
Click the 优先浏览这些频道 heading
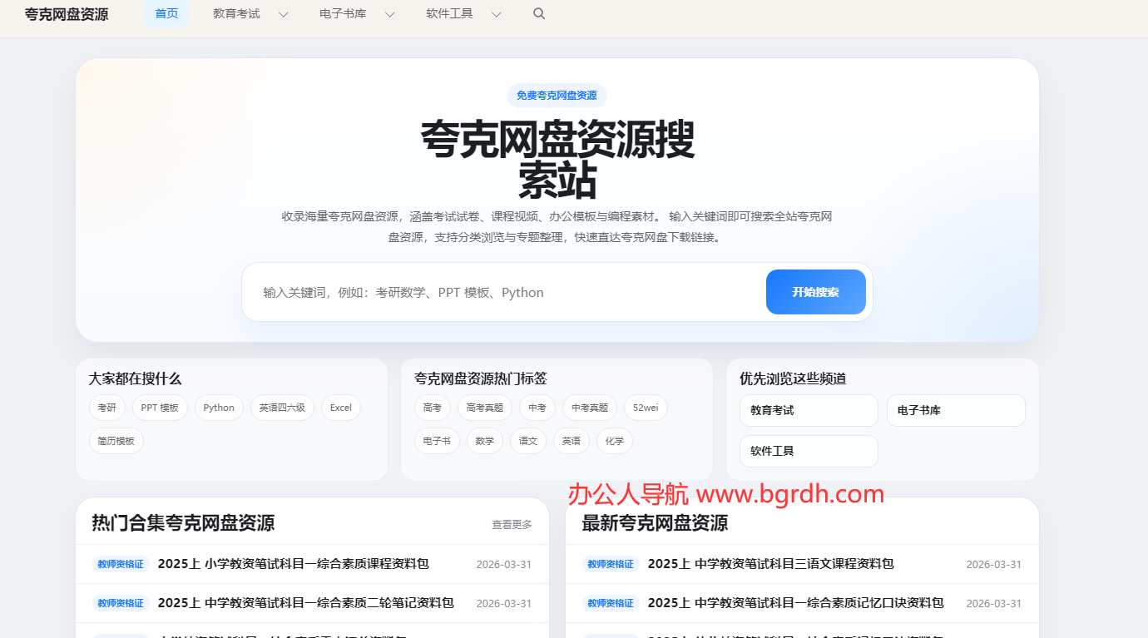click(x=793, y=378)
